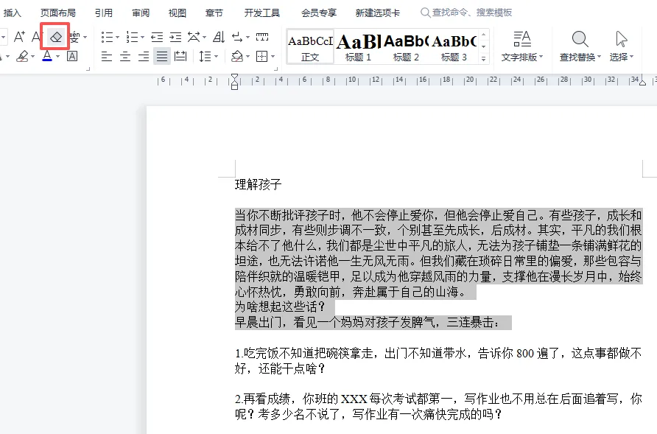Insert a numbered list
Image resolution: width=657 pixels, height=434 pixels.
(132, 38)
